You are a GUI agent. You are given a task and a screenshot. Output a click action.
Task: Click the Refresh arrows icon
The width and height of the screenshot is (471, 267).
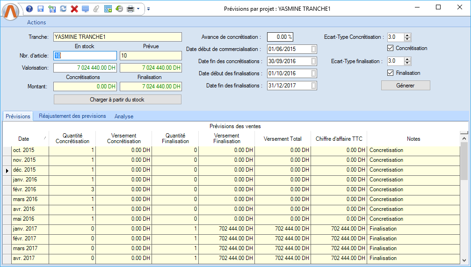(63, 9)
